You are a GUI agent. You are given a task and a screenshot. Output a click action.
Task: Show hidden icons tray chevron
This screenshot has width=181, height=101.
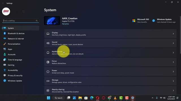coord(152,98)
